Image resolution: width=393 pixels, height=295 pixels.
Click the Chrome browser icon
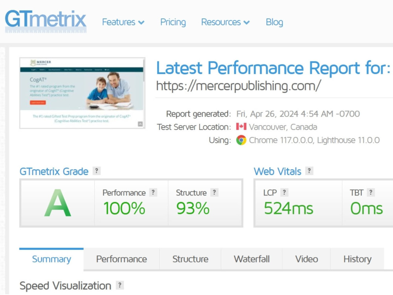pos(241,140)
